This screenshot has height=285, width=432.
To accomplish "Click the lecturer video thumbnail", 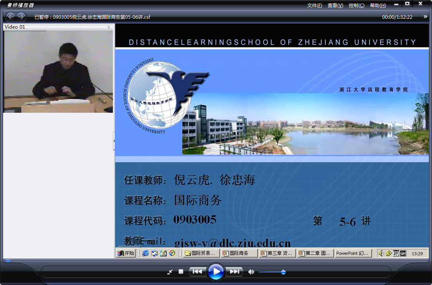I will click(58, 72).
